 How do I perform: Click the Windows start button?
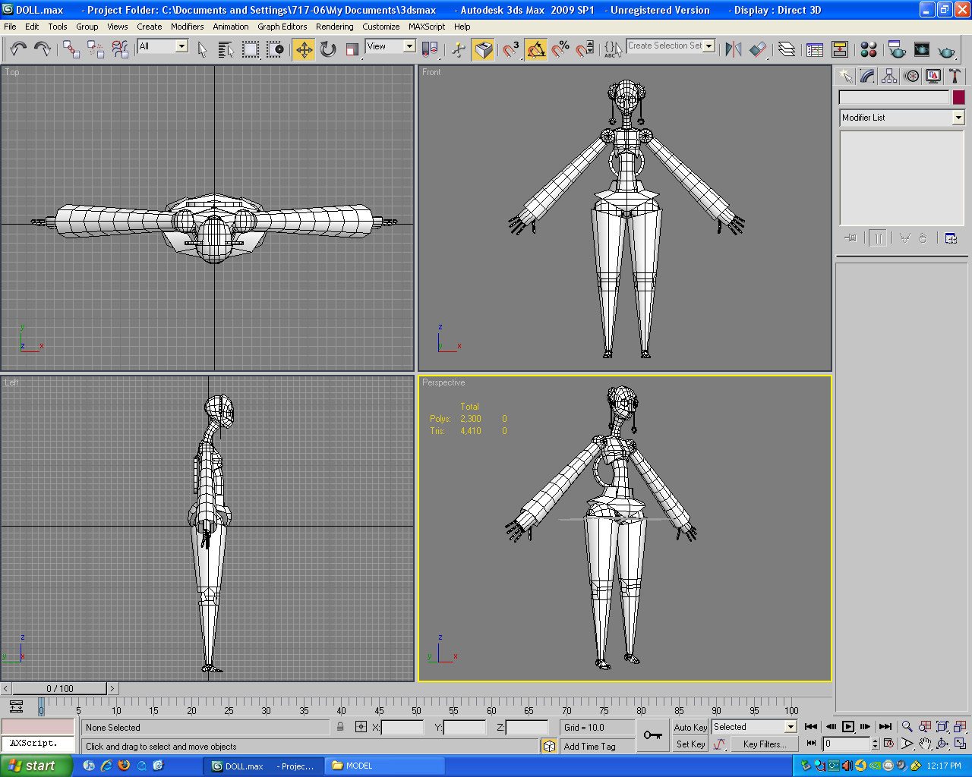click(36, 766)
